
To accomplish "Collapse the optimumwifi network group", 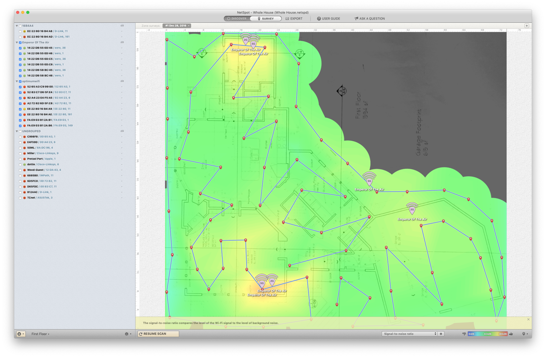I will point(17,81).
